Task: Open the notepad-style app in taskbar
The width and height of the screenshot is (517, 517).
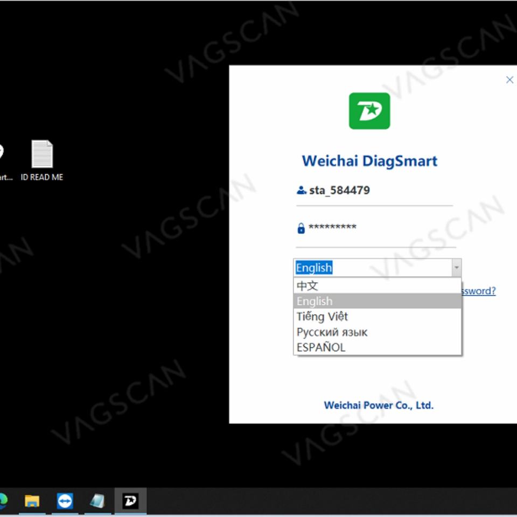Action: pos(97,501)
